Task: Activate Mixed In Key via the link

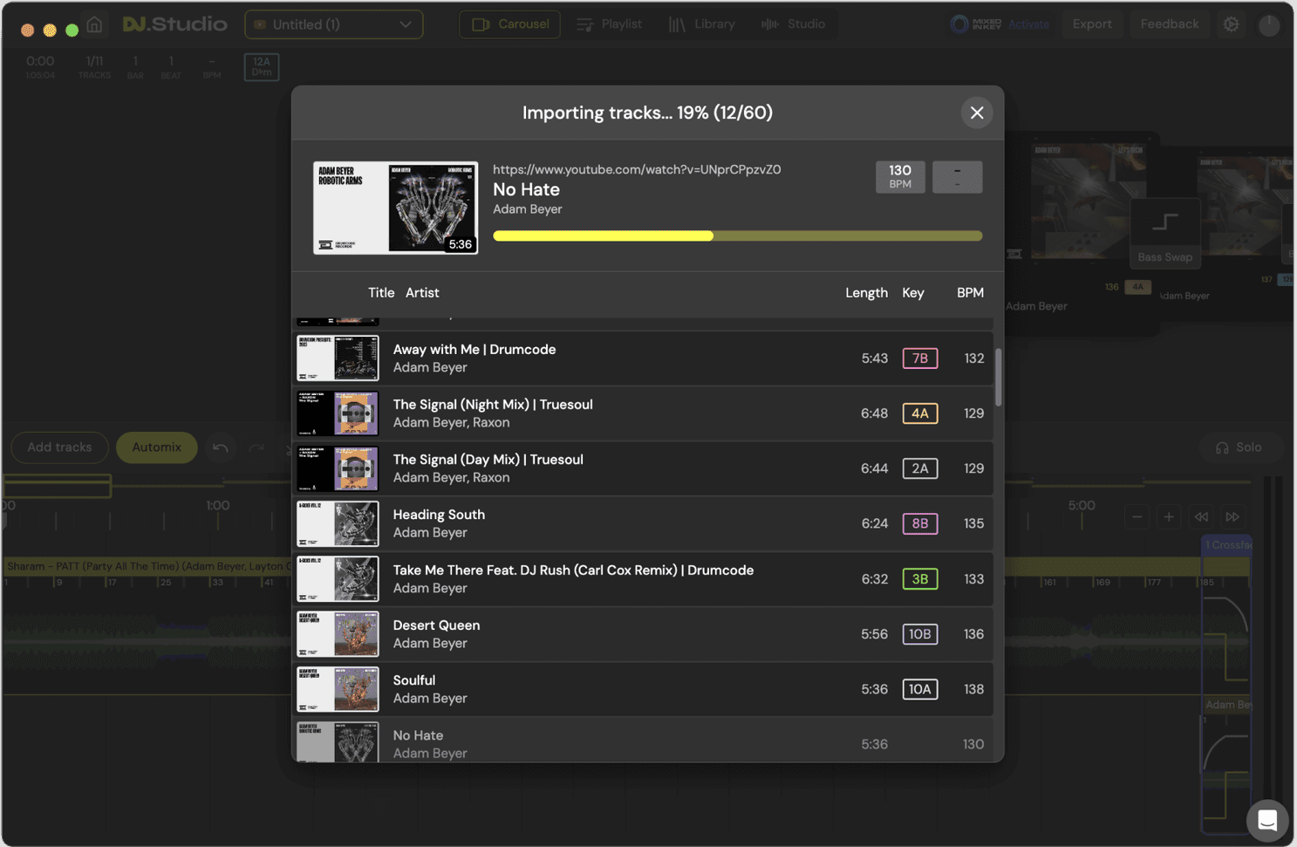Action: coord(1028,24)
